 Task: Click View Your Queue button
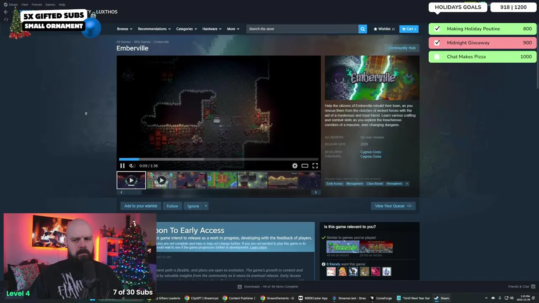coord(393,206)
